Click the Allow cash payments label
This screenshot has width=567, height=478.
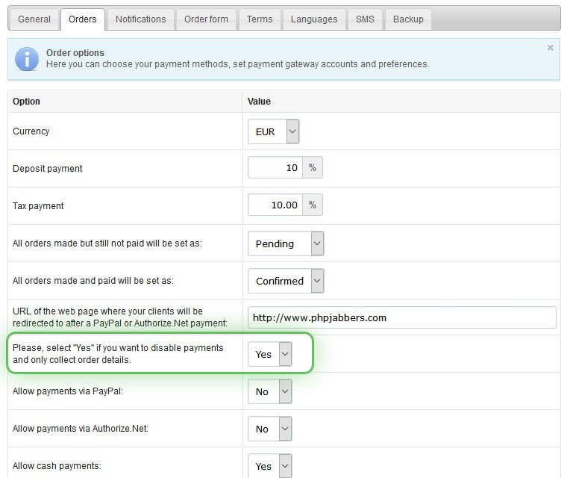tap(57, 466)
